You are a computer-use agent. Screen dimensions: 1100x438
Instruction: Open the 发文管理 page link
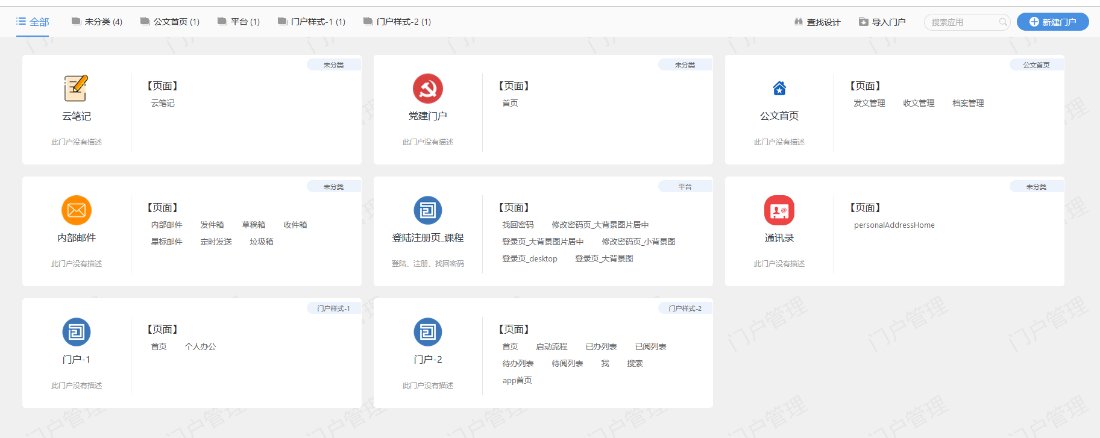(869, 103)
